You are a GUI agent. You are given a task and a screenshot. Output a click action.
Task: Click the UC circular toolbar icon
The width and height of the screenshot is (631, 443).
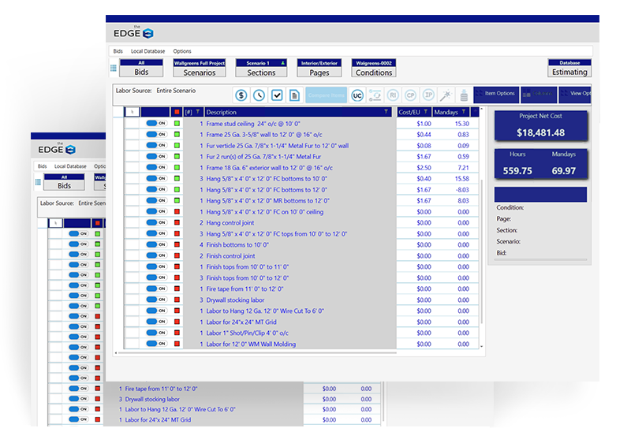point(357,95)
